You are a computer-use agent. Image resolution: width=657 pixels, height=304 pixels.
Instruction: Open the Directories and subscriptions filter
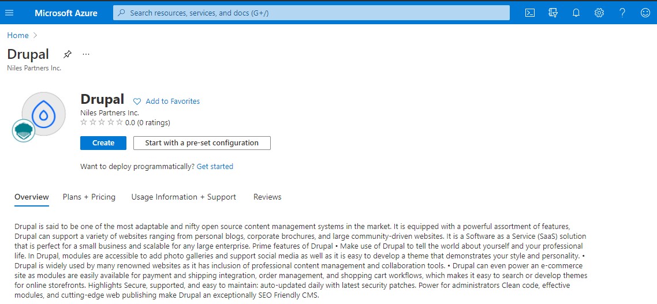coord(553,13)
